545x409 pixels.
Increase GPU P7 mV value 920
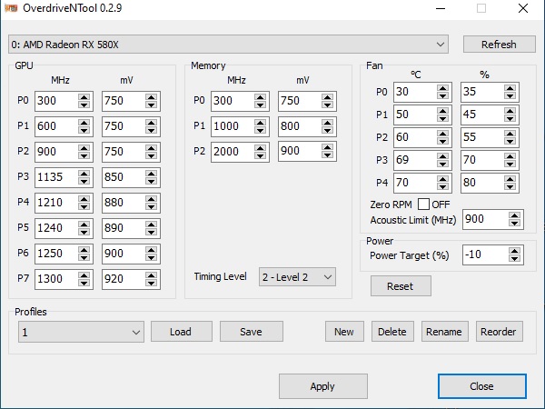coord(151,275)
